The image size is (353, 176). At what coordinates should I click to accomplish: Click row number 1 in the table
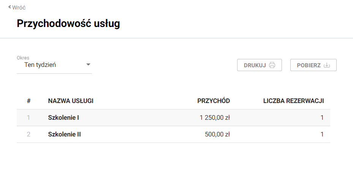click(x=28, y=118)
